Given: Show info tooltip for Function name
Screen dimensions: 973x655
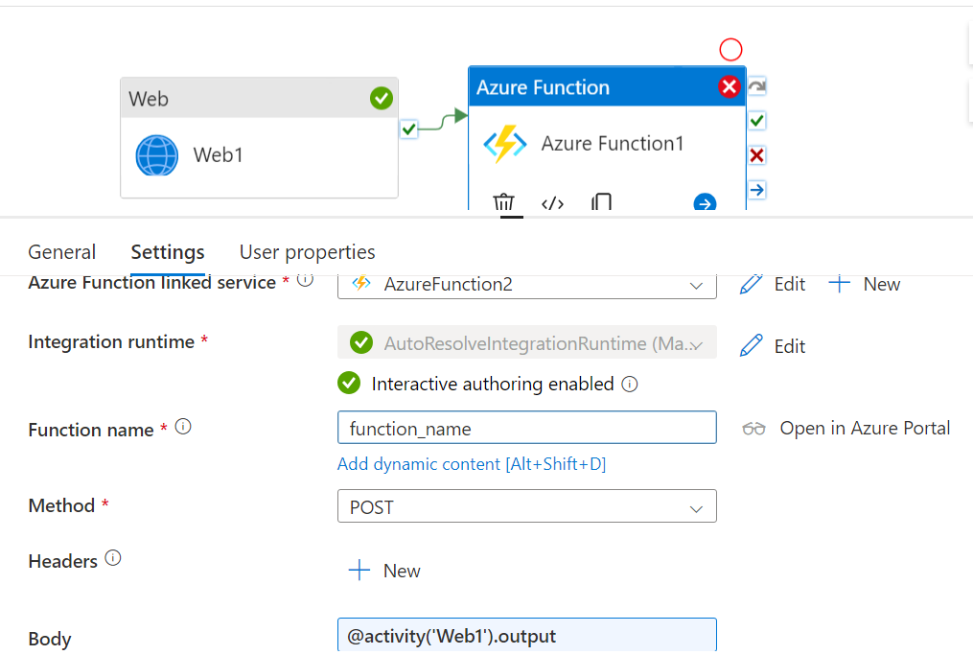Looking at the screenshot, I should [x=183, y=427].
